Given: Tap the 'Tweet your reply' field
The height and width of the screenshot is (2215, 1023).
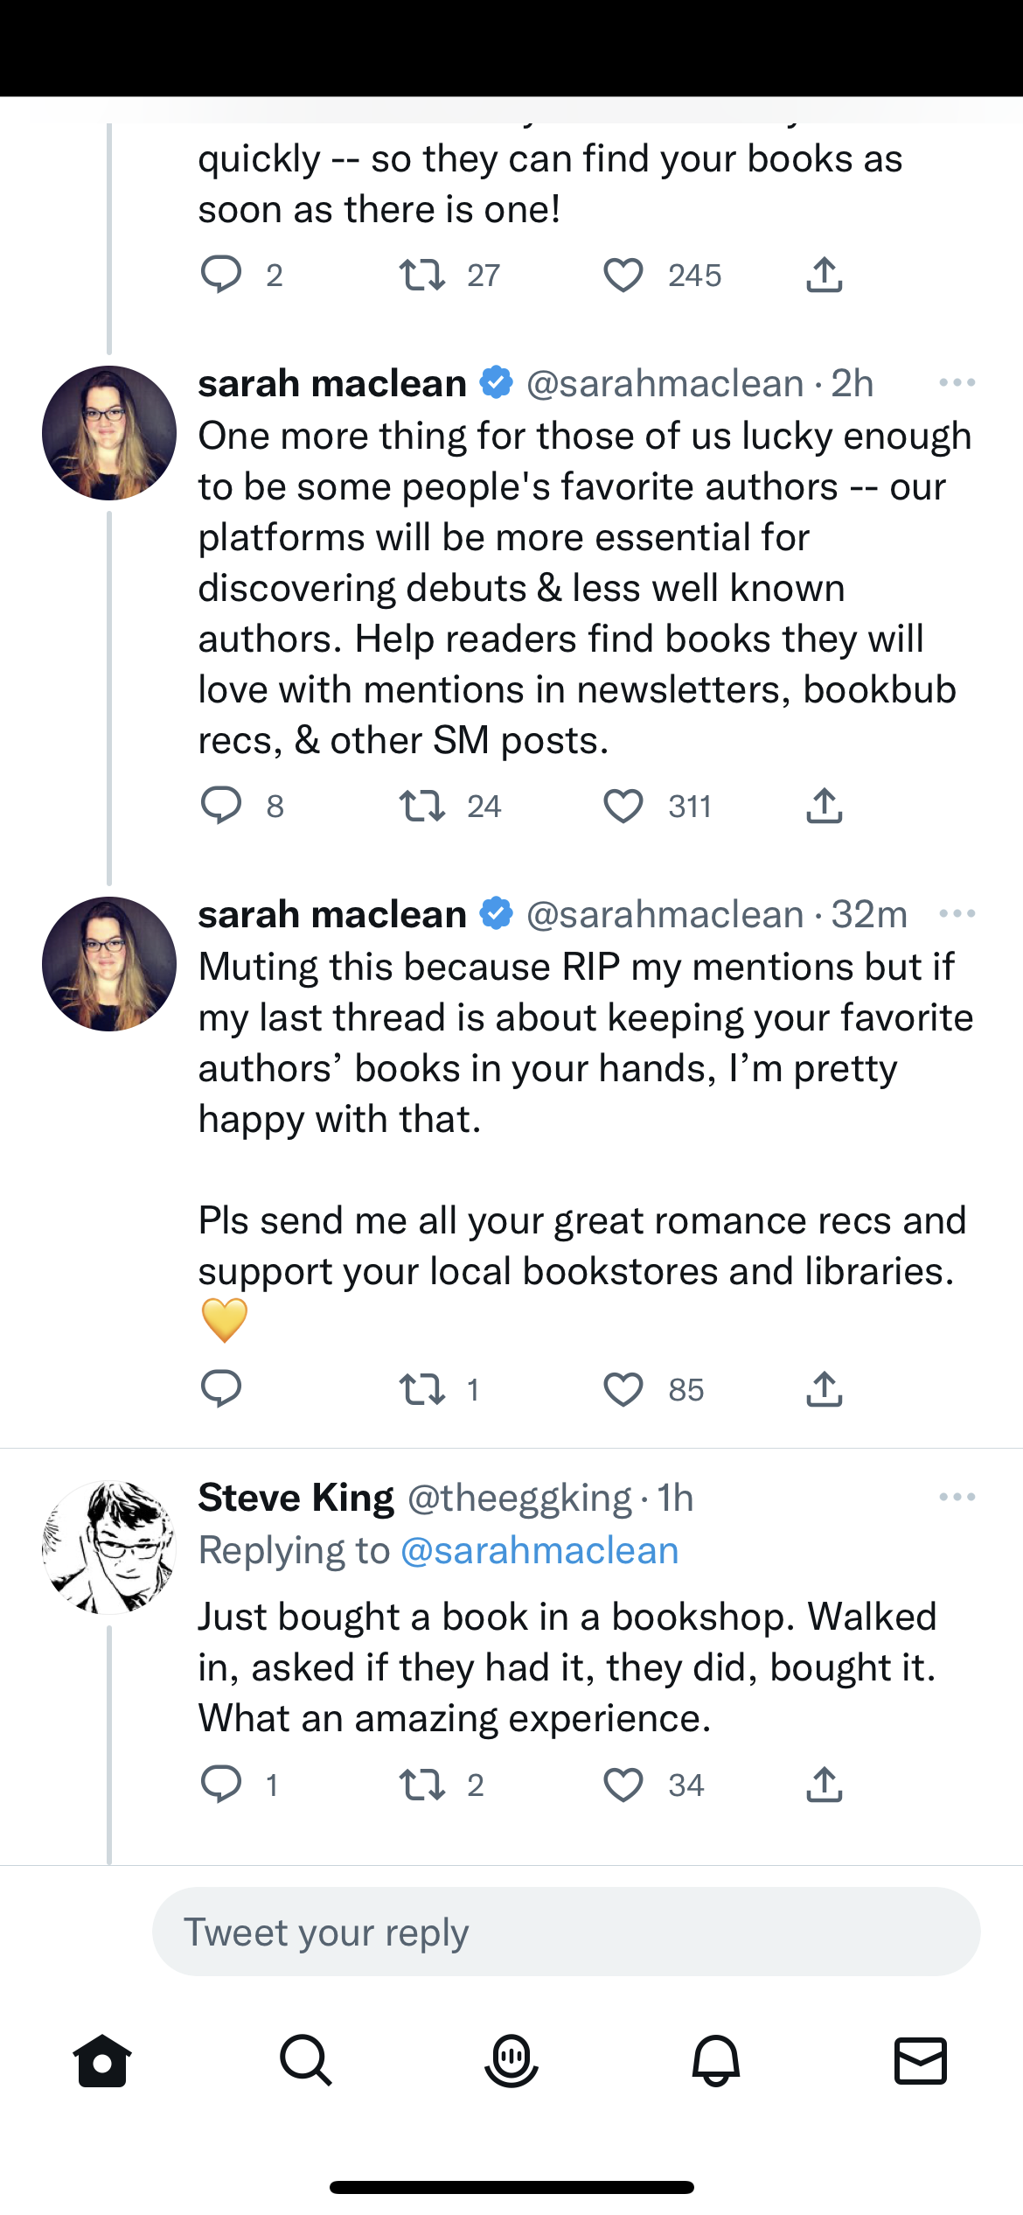Looking at the screenshot, I should coord(566,1932).
